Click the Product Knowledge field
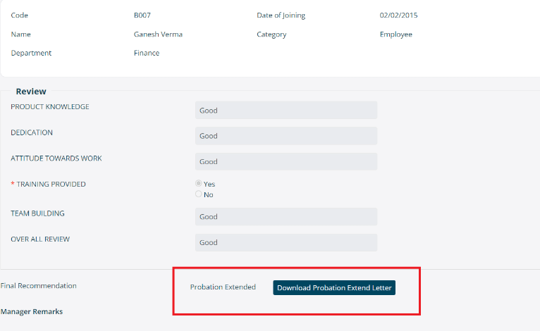 [286, 110]
